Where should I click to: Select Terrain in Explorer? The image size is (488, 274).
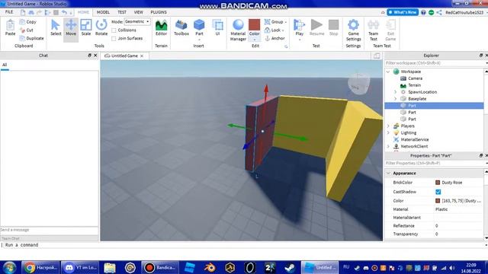tap(414, 85)
